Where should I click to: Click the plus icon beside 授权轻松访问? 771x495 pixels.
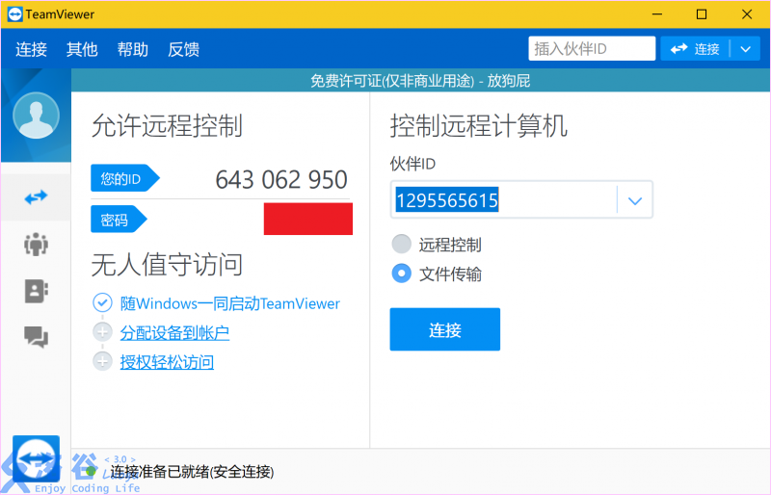tap(102, 362)
